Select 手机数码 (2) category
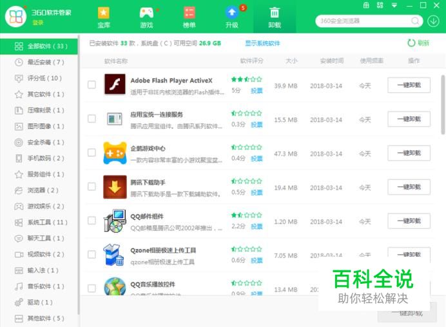Image resolution: width=446 pixels, height=327 pixels. click(39, 158)
